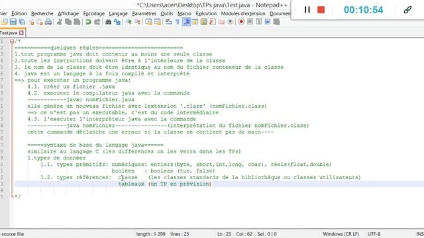Paste clipboard using the Paste toolbar icon
The width and height of the screenshot is (424, 238).
coord(77,22)
